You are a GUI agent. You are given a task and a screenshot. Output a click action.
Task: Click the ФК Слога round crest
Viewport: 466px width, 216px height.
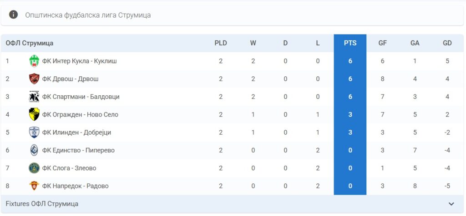pos(34,168)
